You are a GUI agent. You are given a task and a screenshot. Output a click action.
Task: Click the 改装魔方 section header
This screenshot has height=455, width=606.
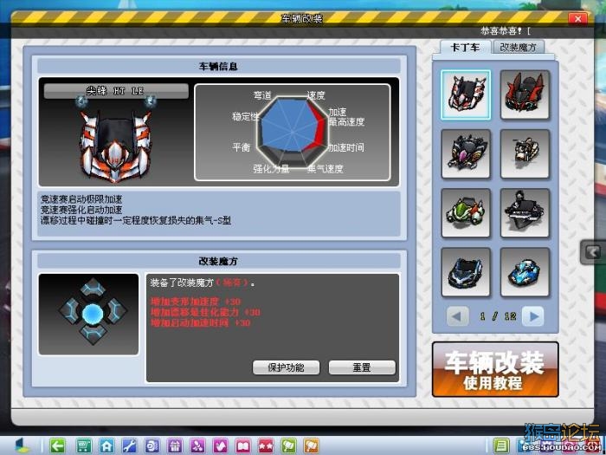(x=219, y=261)
